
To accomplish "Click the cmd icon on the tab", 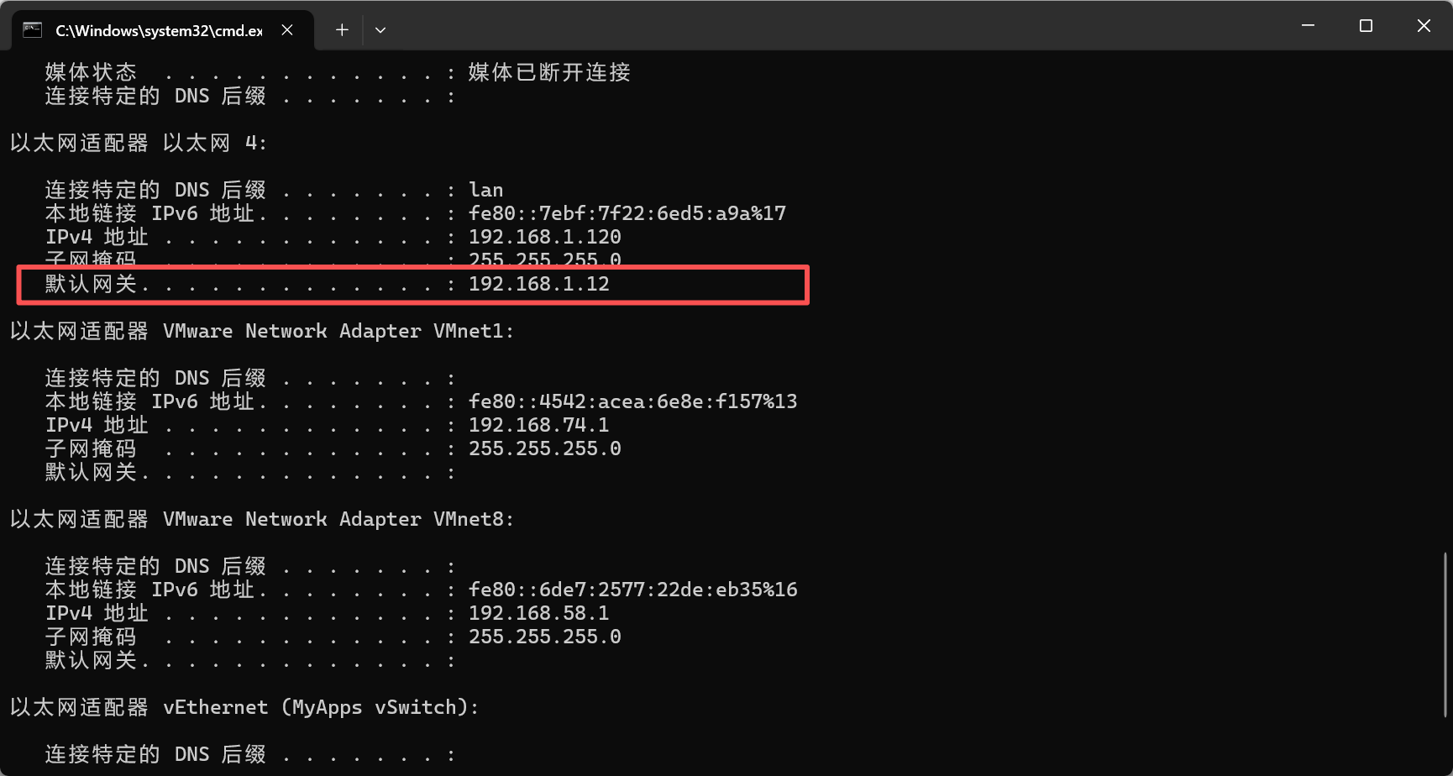I will 33,30.
